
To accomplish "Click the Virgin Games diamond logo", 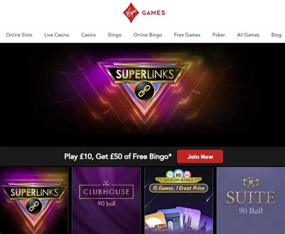I will click(131, 13).
